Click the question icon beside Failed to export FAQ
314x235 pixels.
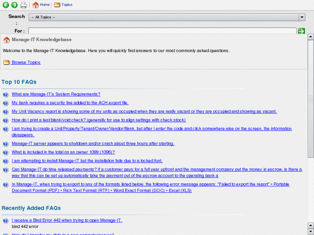(x=6, y=185)
